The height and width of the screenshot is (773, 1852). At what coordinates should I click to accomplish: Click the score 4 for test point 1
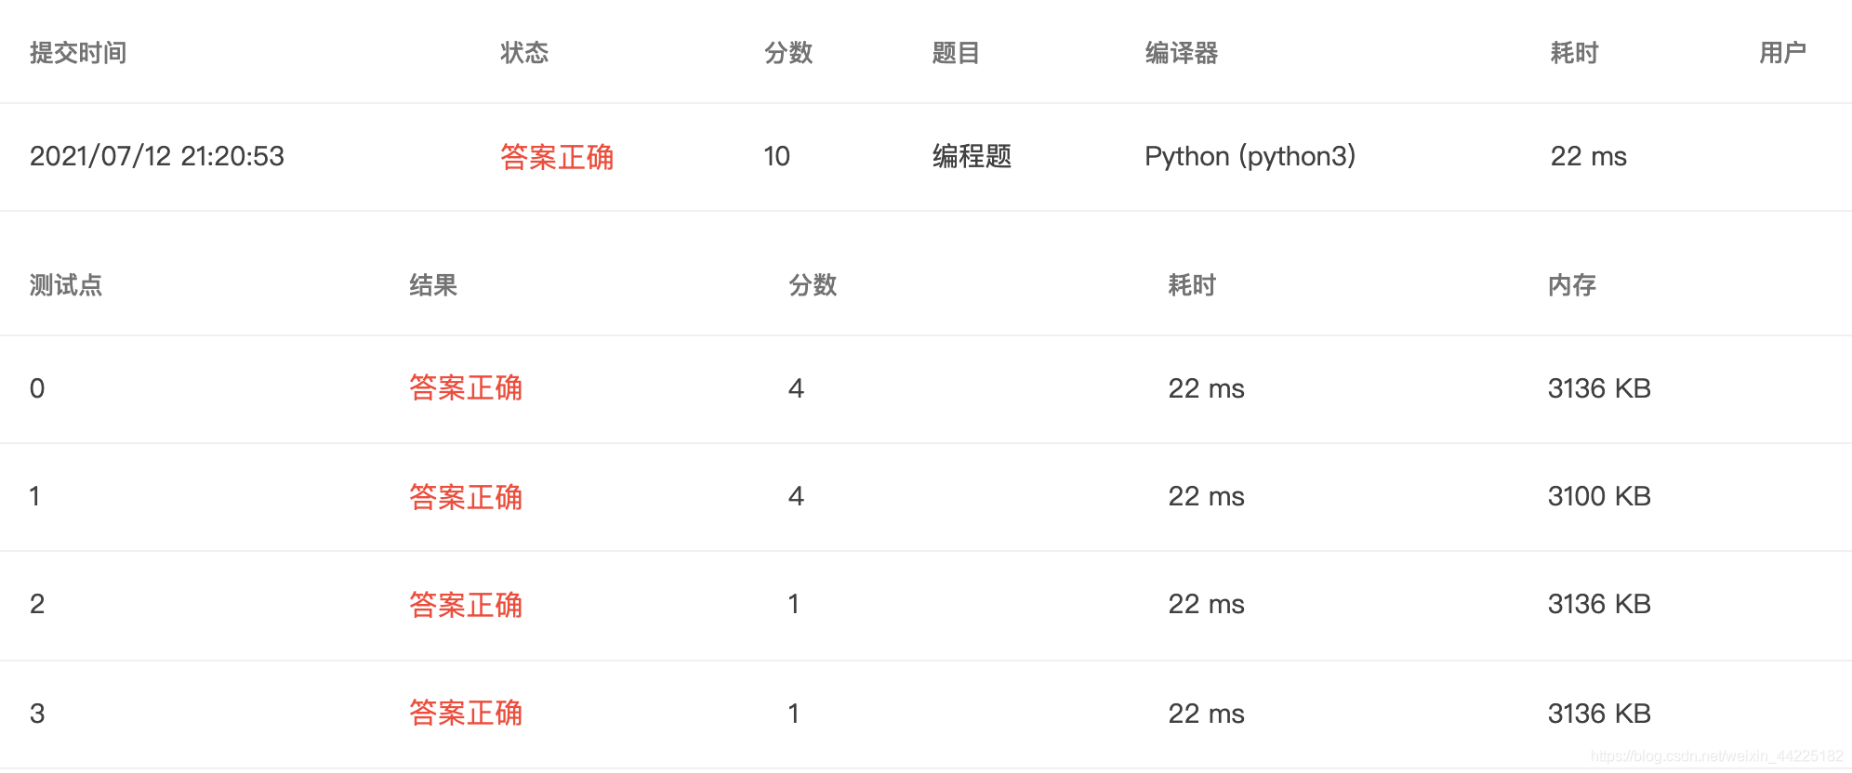[796, 496]
